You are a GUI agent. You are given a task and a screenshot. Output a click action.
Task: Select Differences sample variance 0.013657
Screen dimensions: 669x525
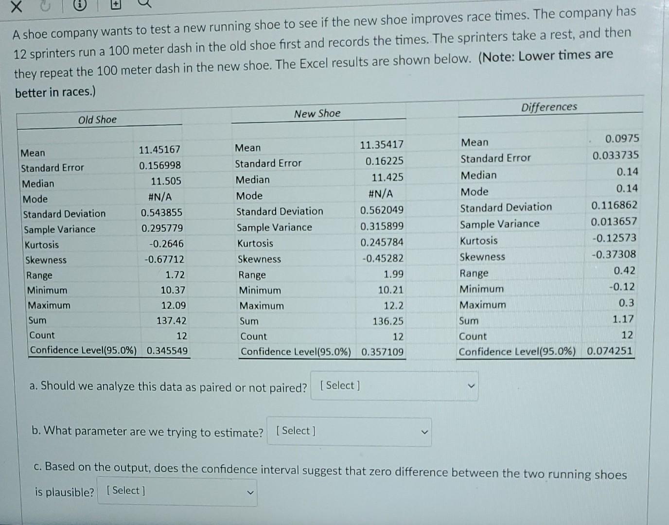[x=614, y=222]
